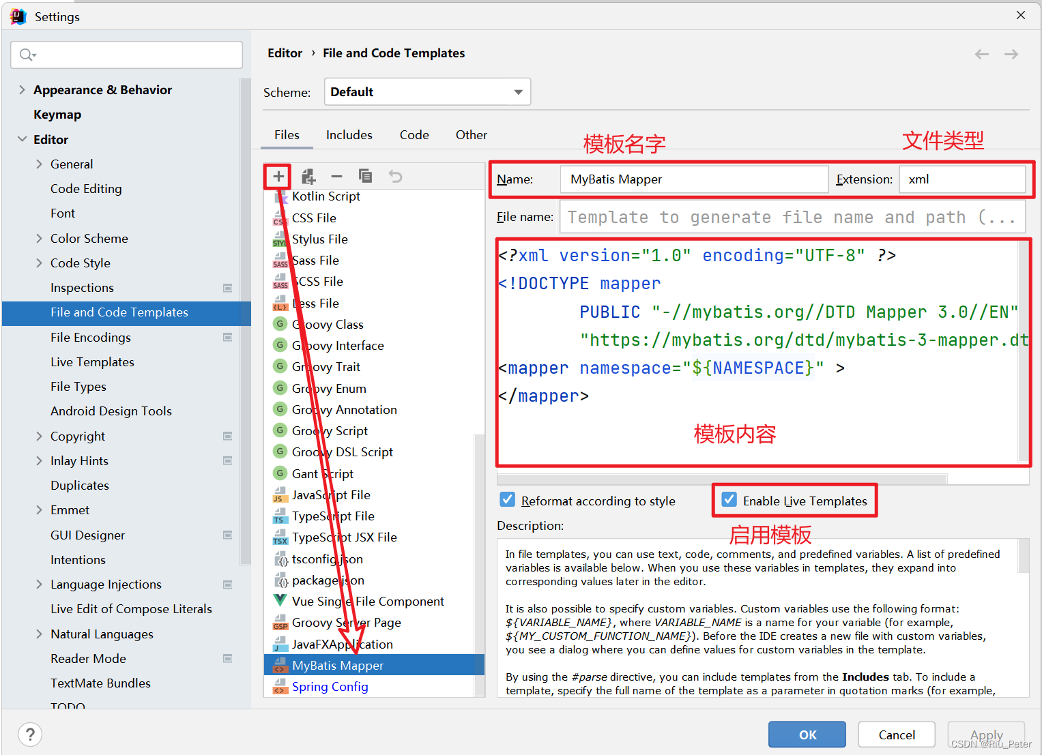The image size is (1042, 755).
Task: Click the JavaScript File JS icon
Action: (x=280, y=495)
